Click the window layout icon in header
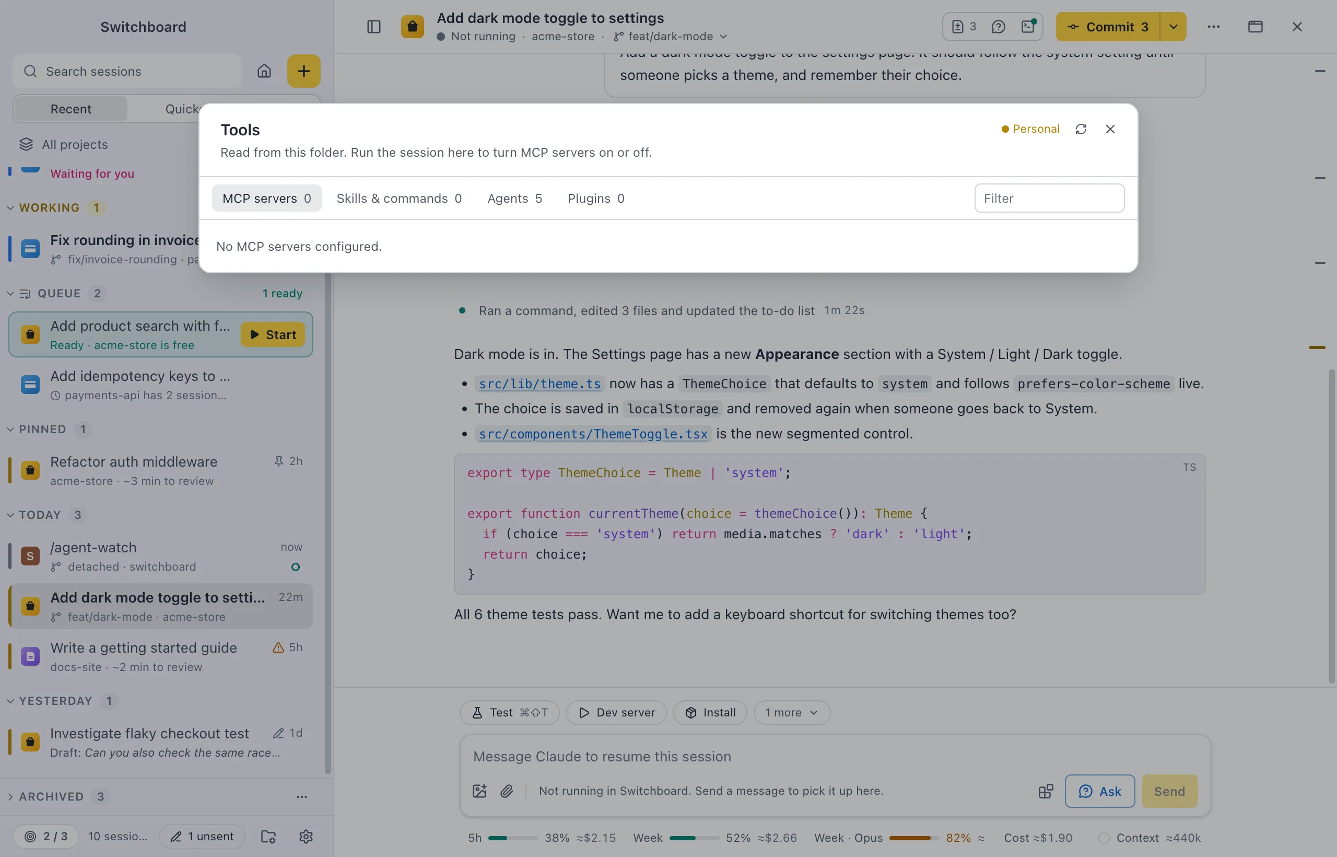The width and height of the screenshot is (1337, 857). [x=1255, y=27]
